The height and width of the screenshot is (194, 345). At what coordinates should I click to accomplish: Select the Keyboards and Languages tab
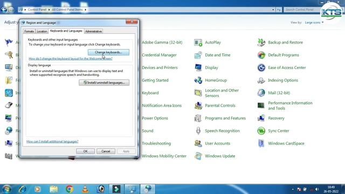66,31
